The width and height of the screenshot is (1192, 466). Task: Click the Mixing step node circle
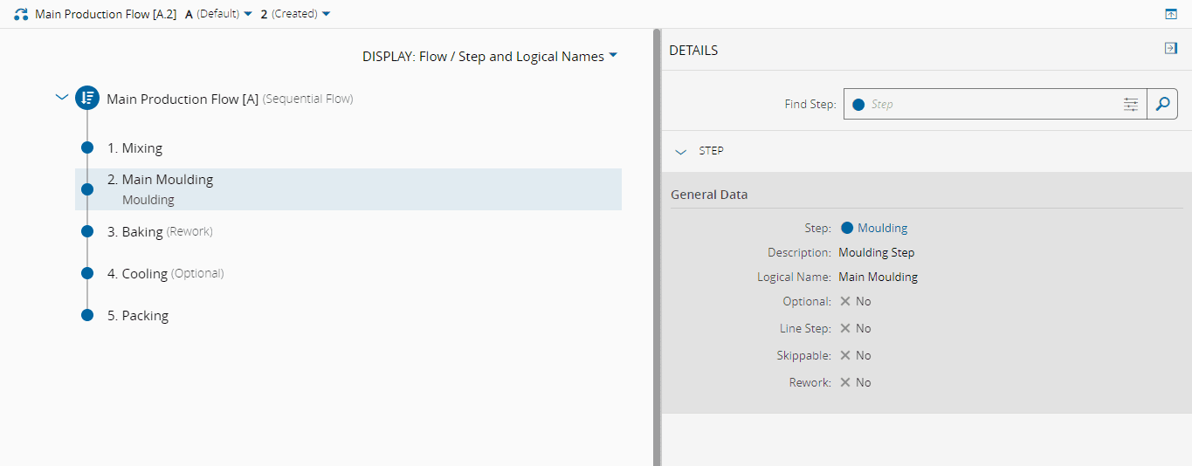tap(87, 147)
